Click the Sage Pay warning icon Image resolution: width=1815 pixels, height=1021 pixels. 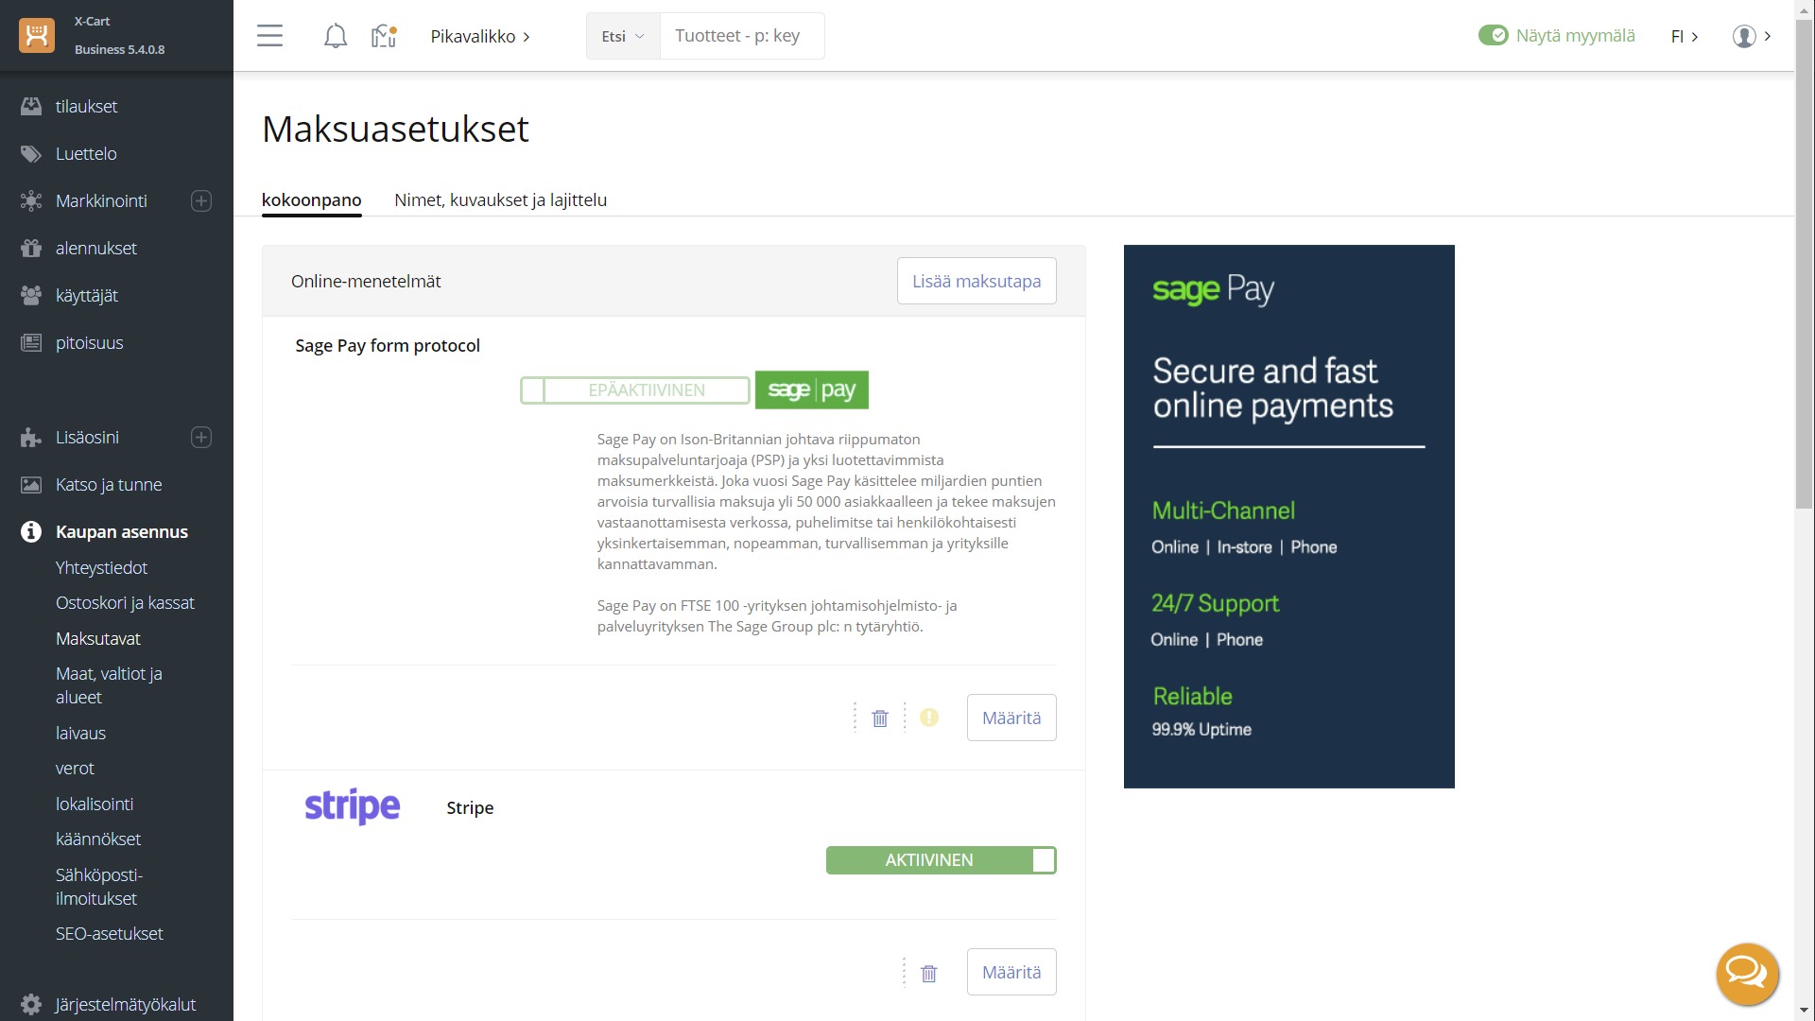[929, 718]
